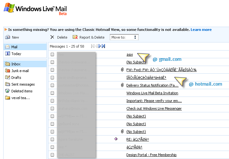
Task: Open the vexel tea… folder
Action: tap(20, 98)
